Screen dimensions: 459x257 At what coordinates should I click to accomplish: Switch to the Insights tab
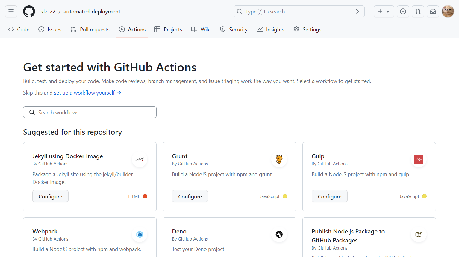click(x=271, y=29)
